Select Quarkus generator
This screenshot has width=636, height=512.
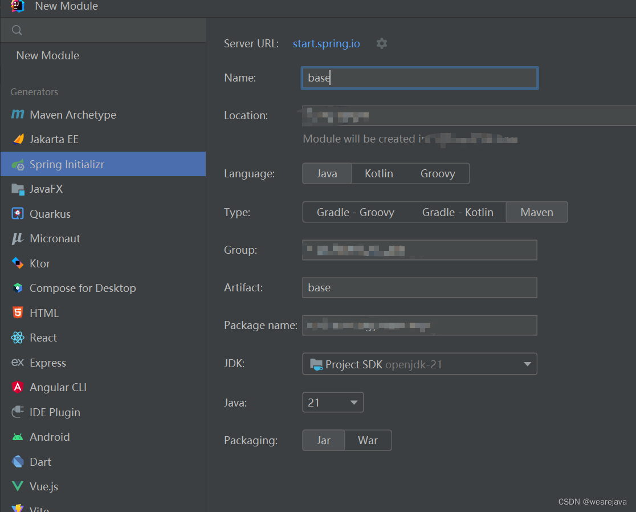pyautogui.click(x=103, y=214)
